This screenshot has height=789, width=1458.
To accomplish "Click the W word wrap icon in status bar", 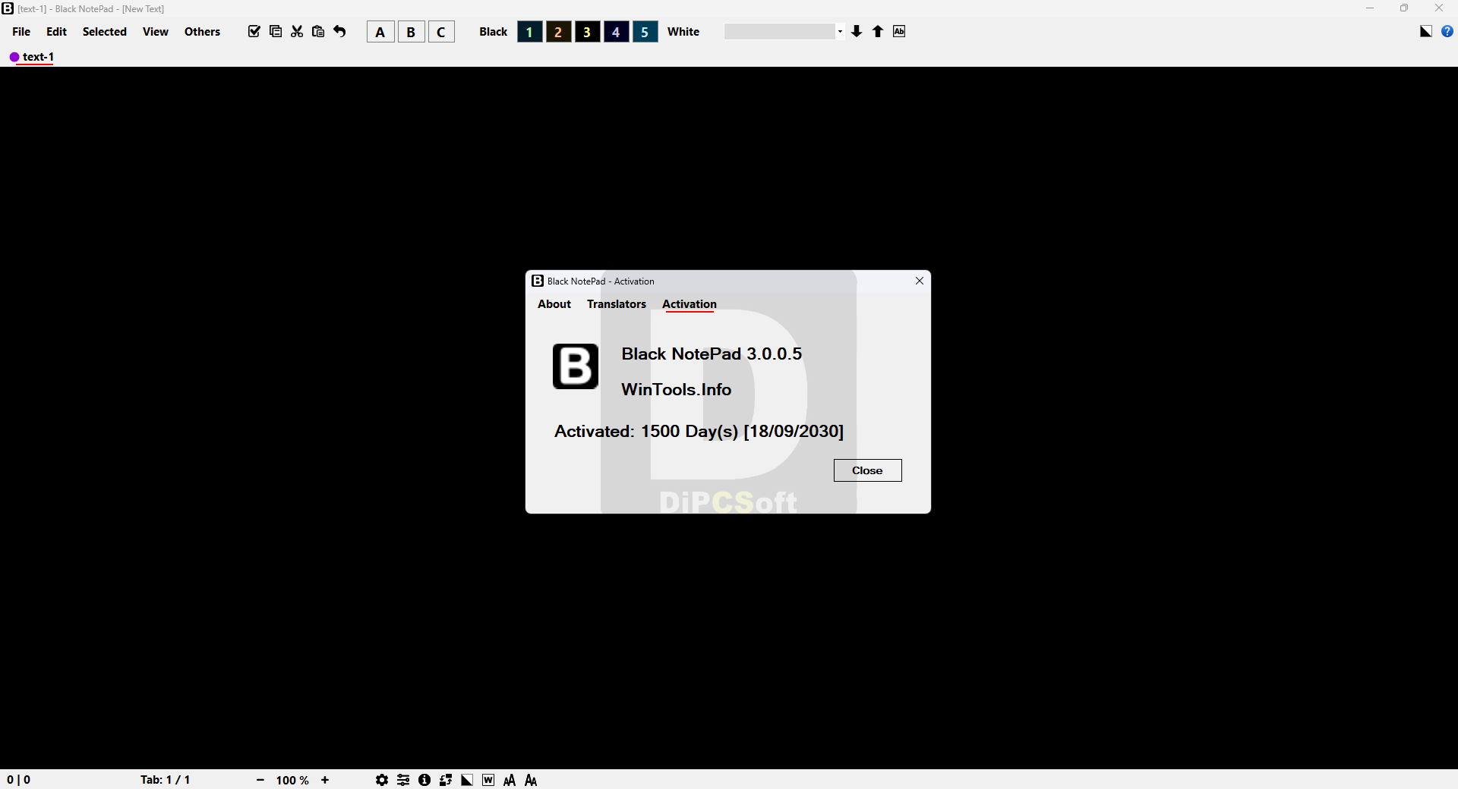I will pos(488,780).
